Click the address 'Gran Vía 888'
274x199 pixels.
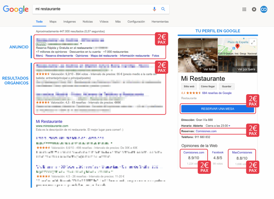coord(204,120)
